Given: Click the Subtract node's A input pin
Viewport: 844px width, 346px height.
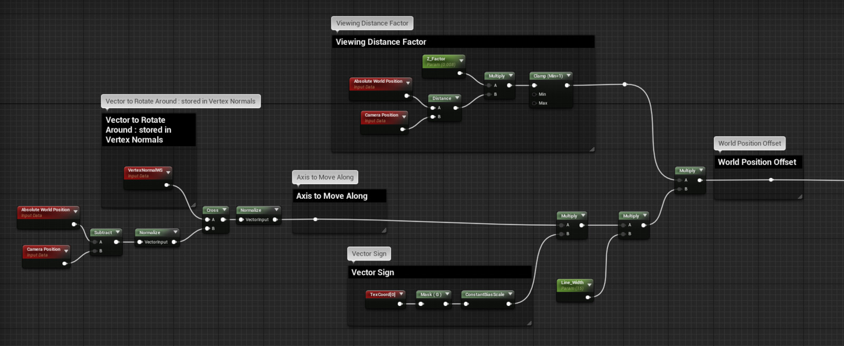Looking at the screenshot, I should (95, 242).
